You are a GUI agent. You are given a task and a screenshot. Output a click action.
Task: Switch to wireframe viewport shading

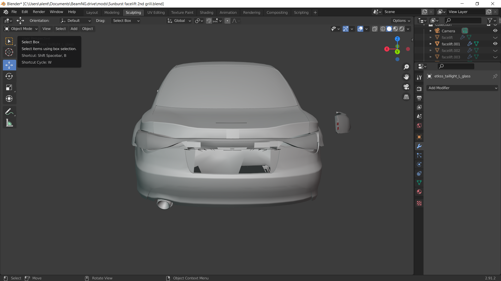click(x=383, y=29)
